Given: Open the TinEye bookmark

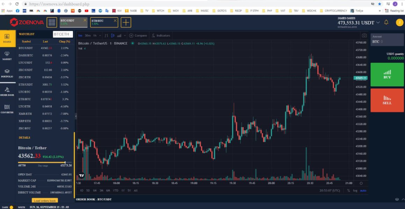Looking at the screenshot, I should click(x=357, y=11).
